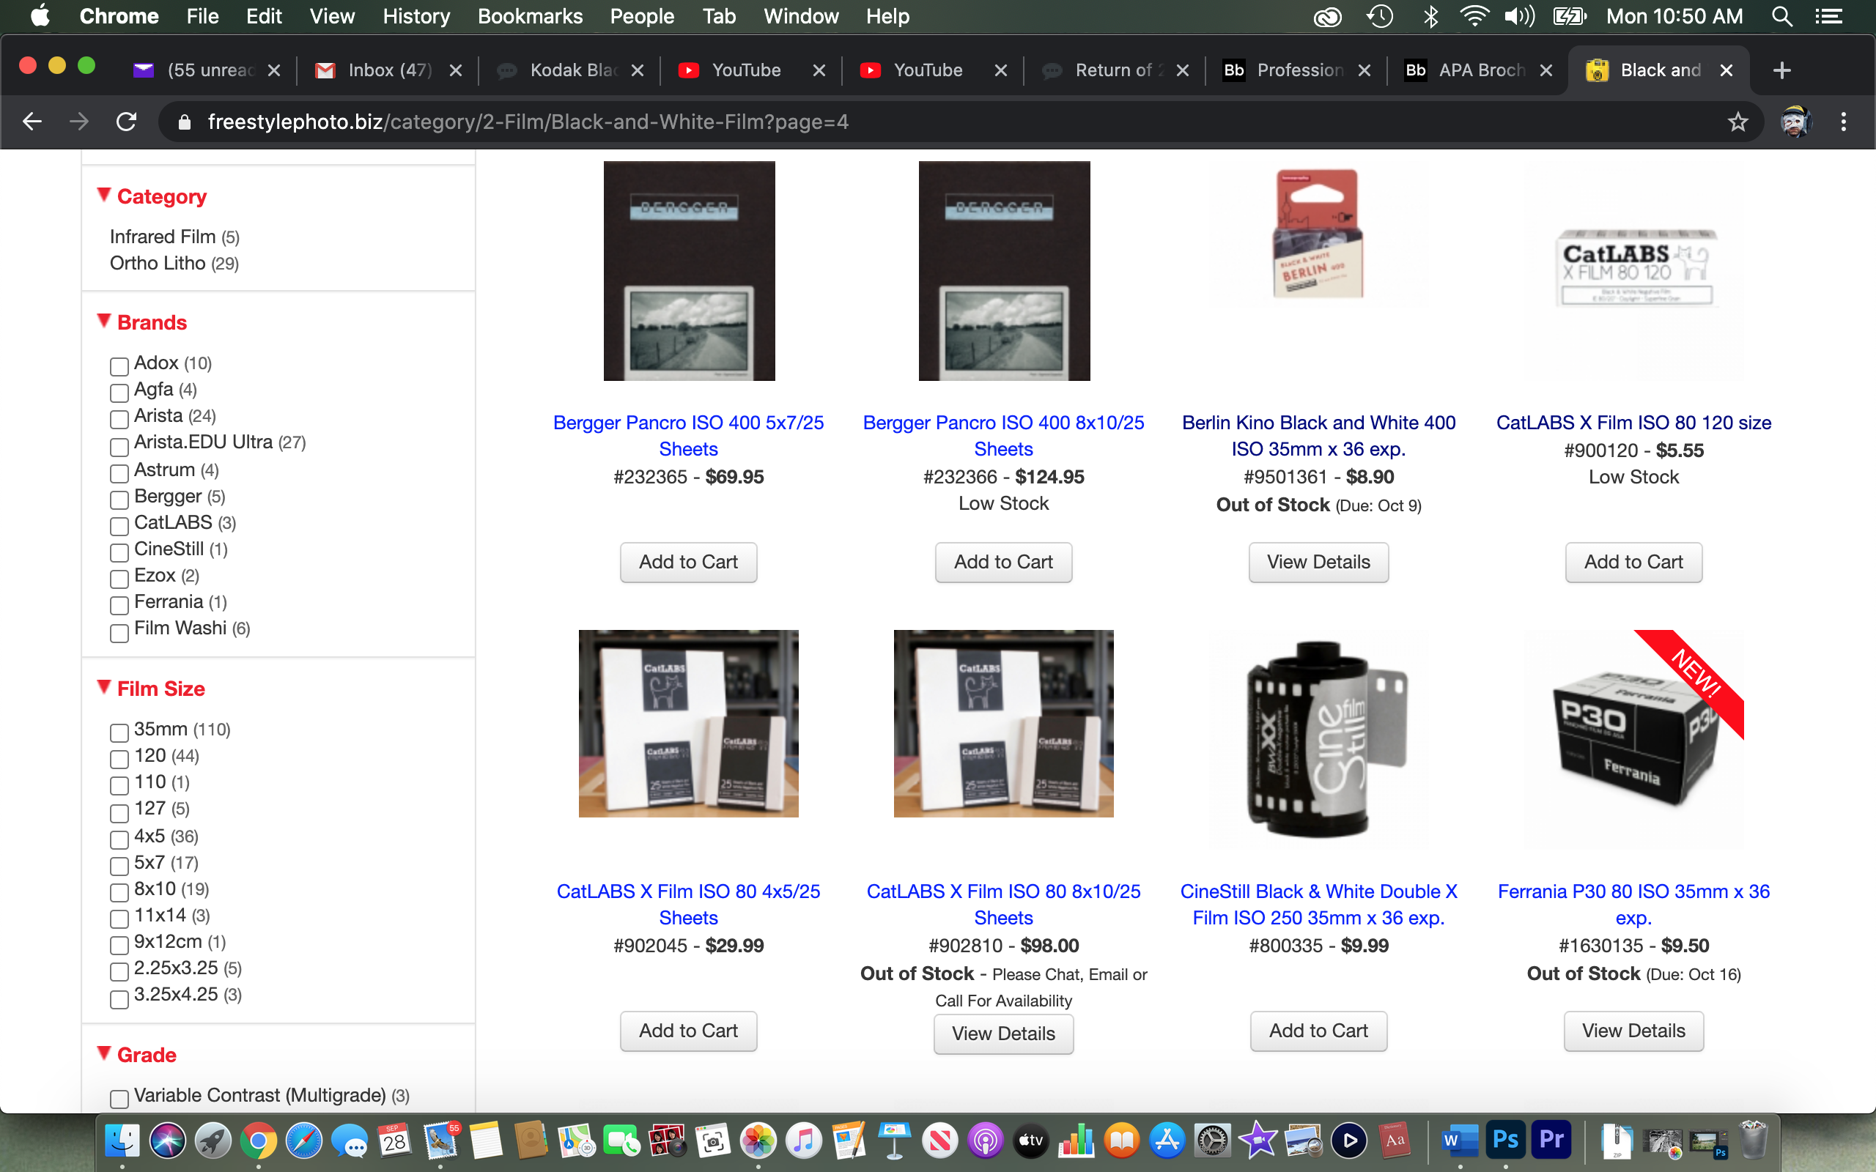Open the History menu
The height and width of the screenshot is (1172, 1876).
coord(416,16)
